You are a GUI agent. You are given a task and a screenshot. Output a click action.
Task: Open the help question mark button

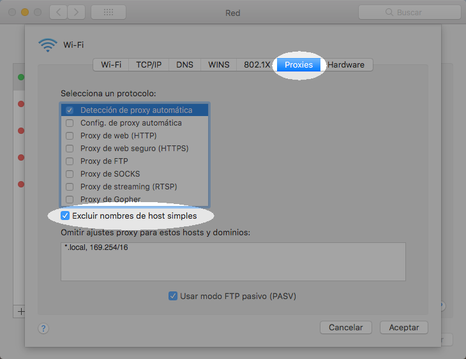point(43,328)
